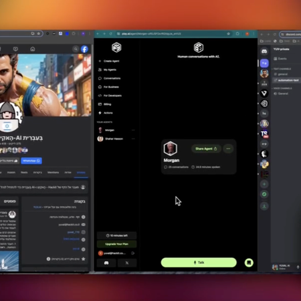This screenshot has height=301, width=301.
Task: Open the Morgan agent card options menu
Action: [x=228, y=148]
